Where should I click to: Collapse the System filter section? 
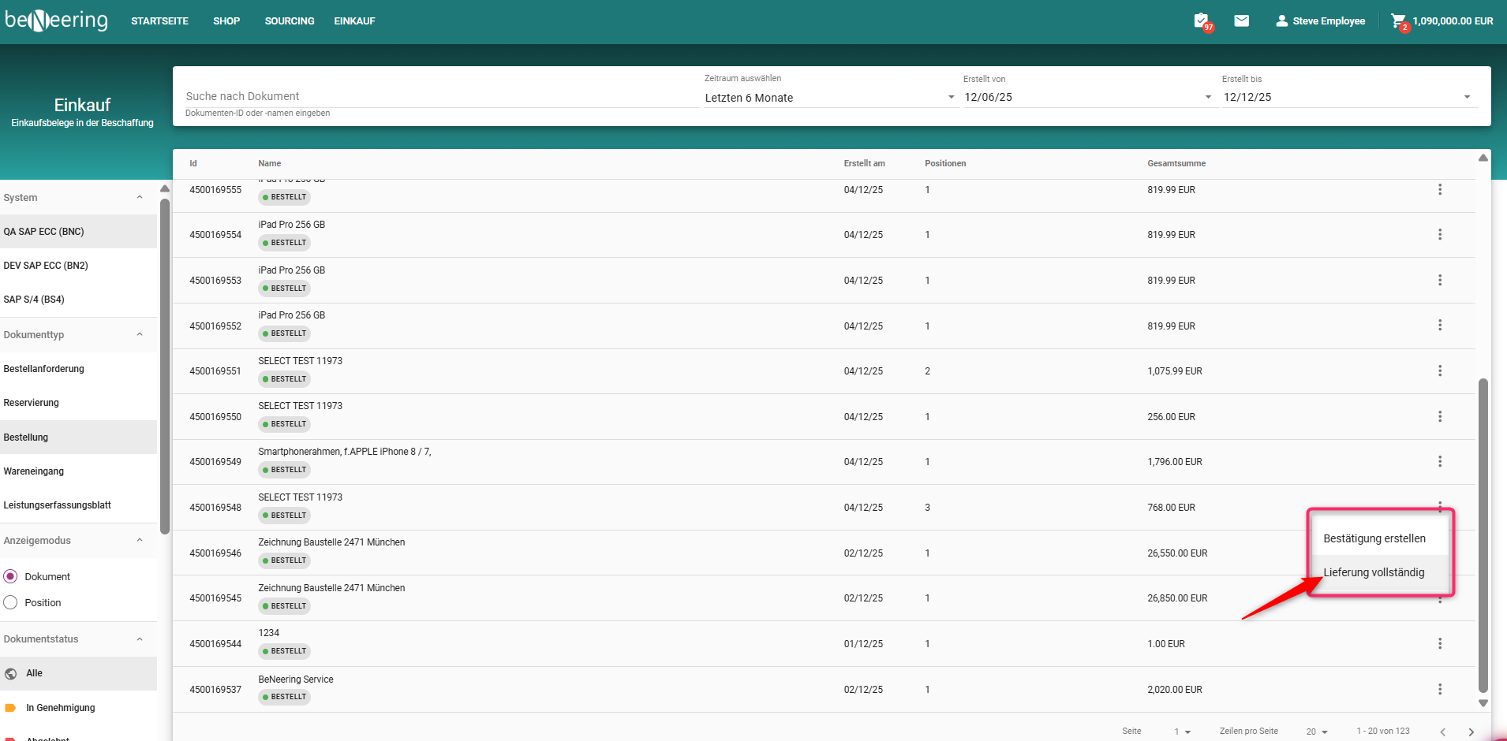point(140,197)
